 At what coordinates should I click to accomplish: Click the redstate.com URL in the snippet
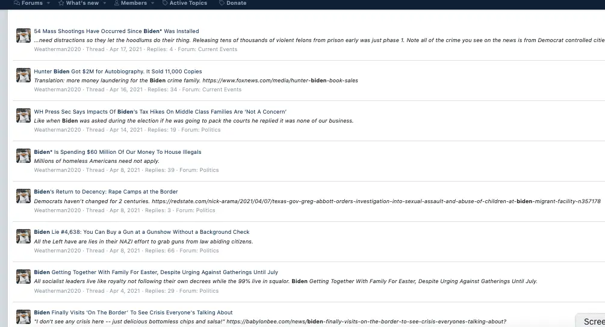(x=376, y=201)
